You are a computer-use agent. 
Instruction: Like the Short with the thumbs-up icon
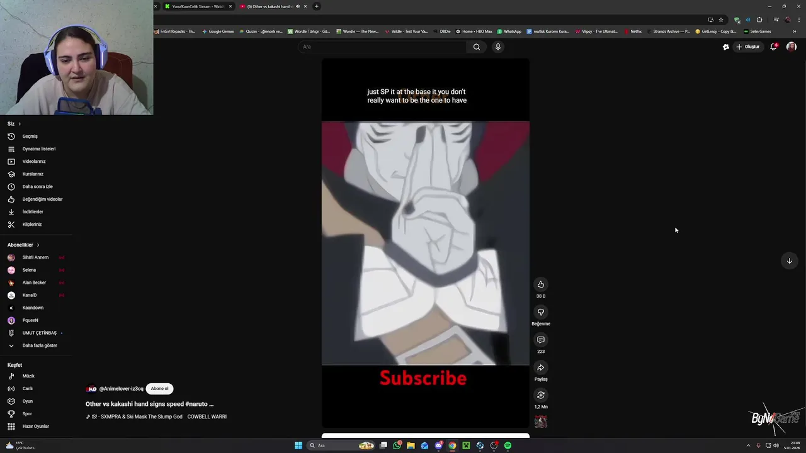pos(540,284)
